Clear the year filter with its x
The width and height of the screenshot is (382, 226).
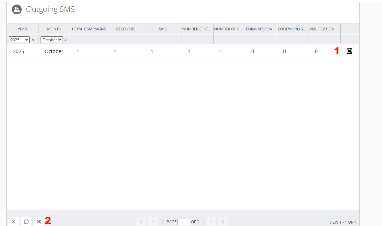(33, 40)
